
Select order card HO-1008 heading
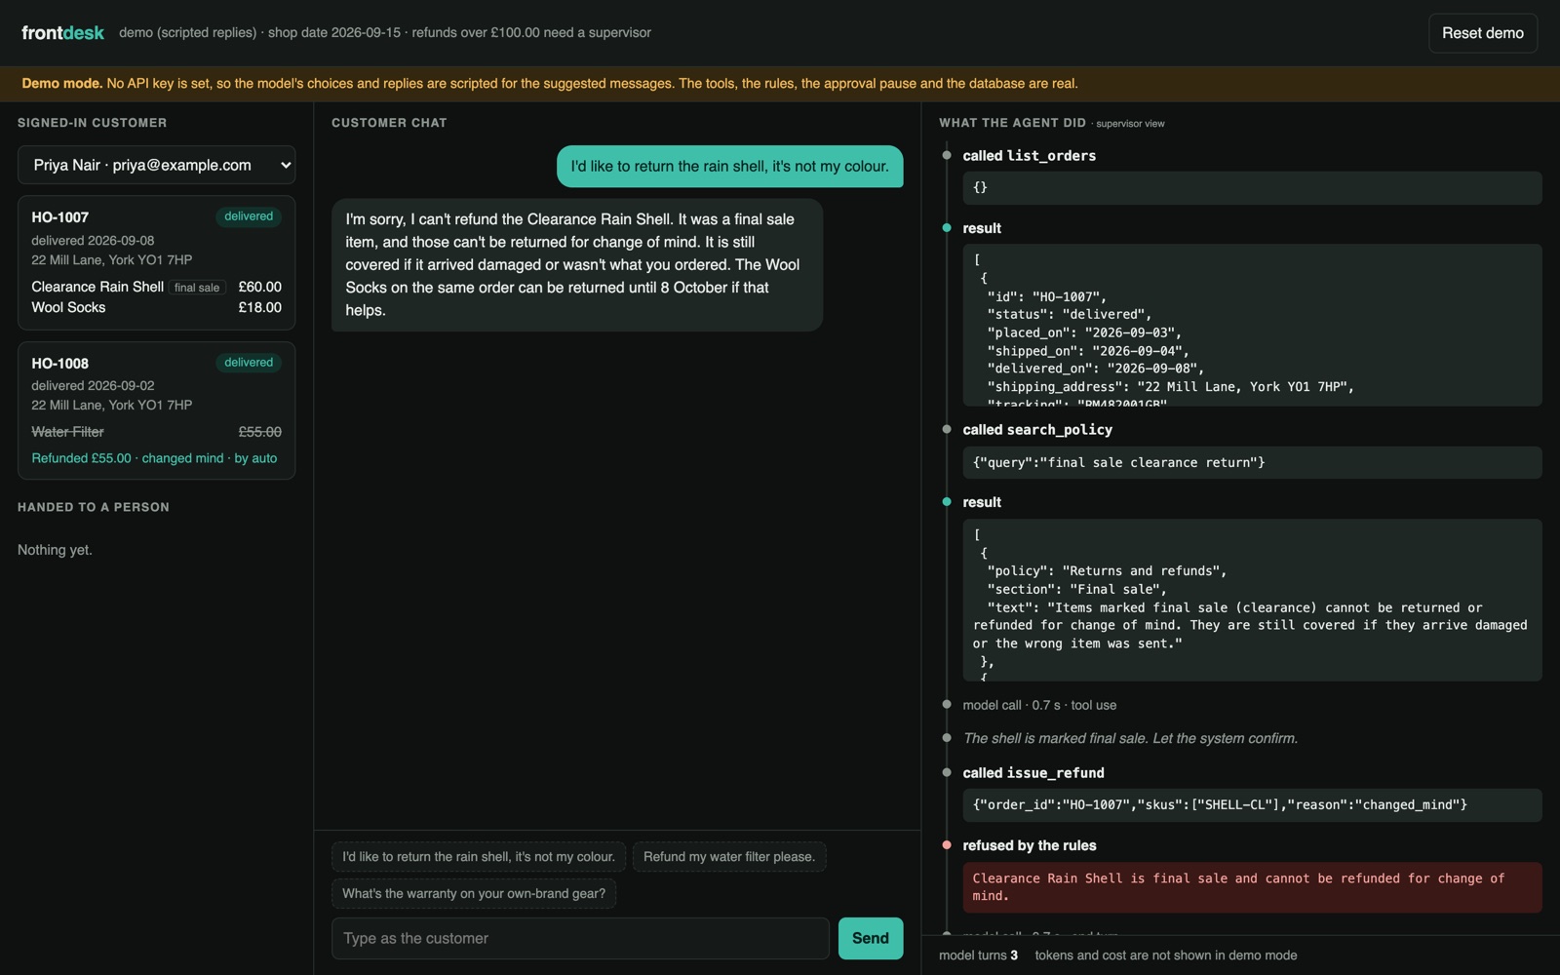point(59,364)
